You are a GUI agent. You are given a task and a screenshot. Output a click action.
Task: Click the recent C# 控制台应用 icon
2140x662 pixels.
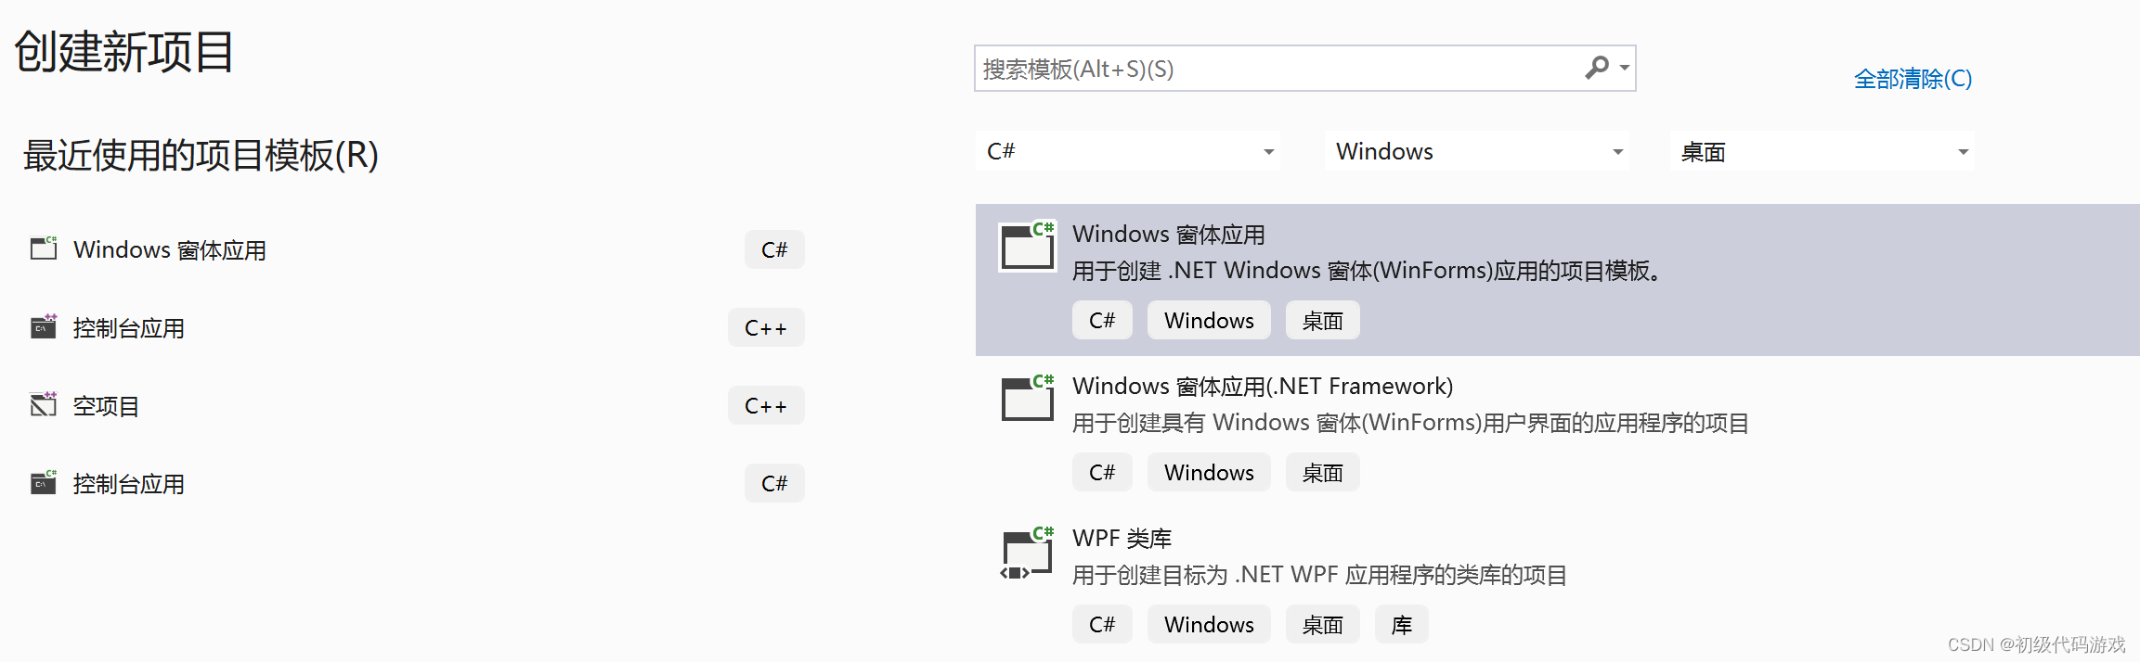coord(44,482)
